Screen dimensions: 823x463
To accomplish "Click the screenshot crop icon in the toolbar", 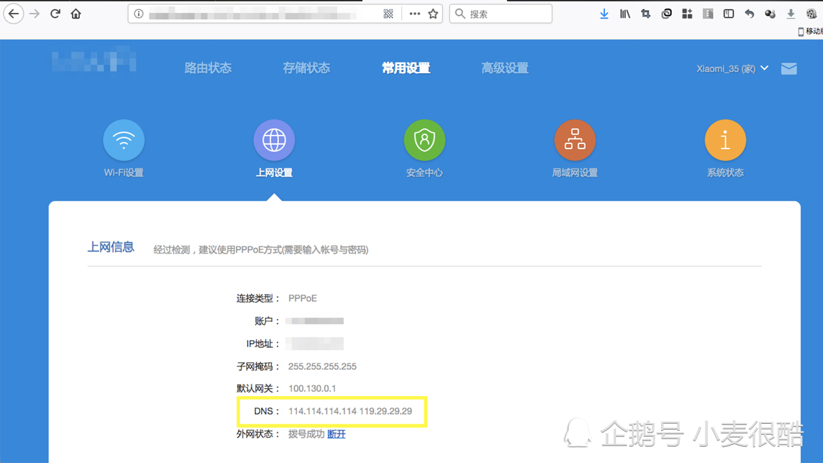I will coord(646,13).
